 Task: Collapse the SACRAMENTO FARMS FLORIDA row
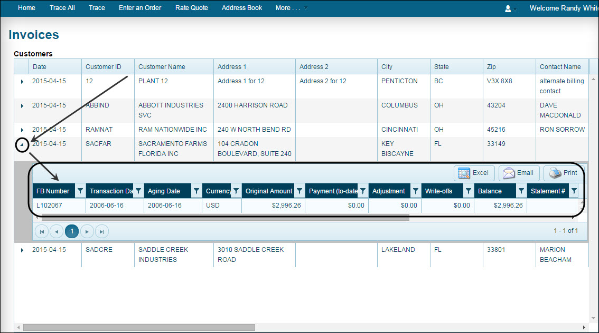point(22,145)
